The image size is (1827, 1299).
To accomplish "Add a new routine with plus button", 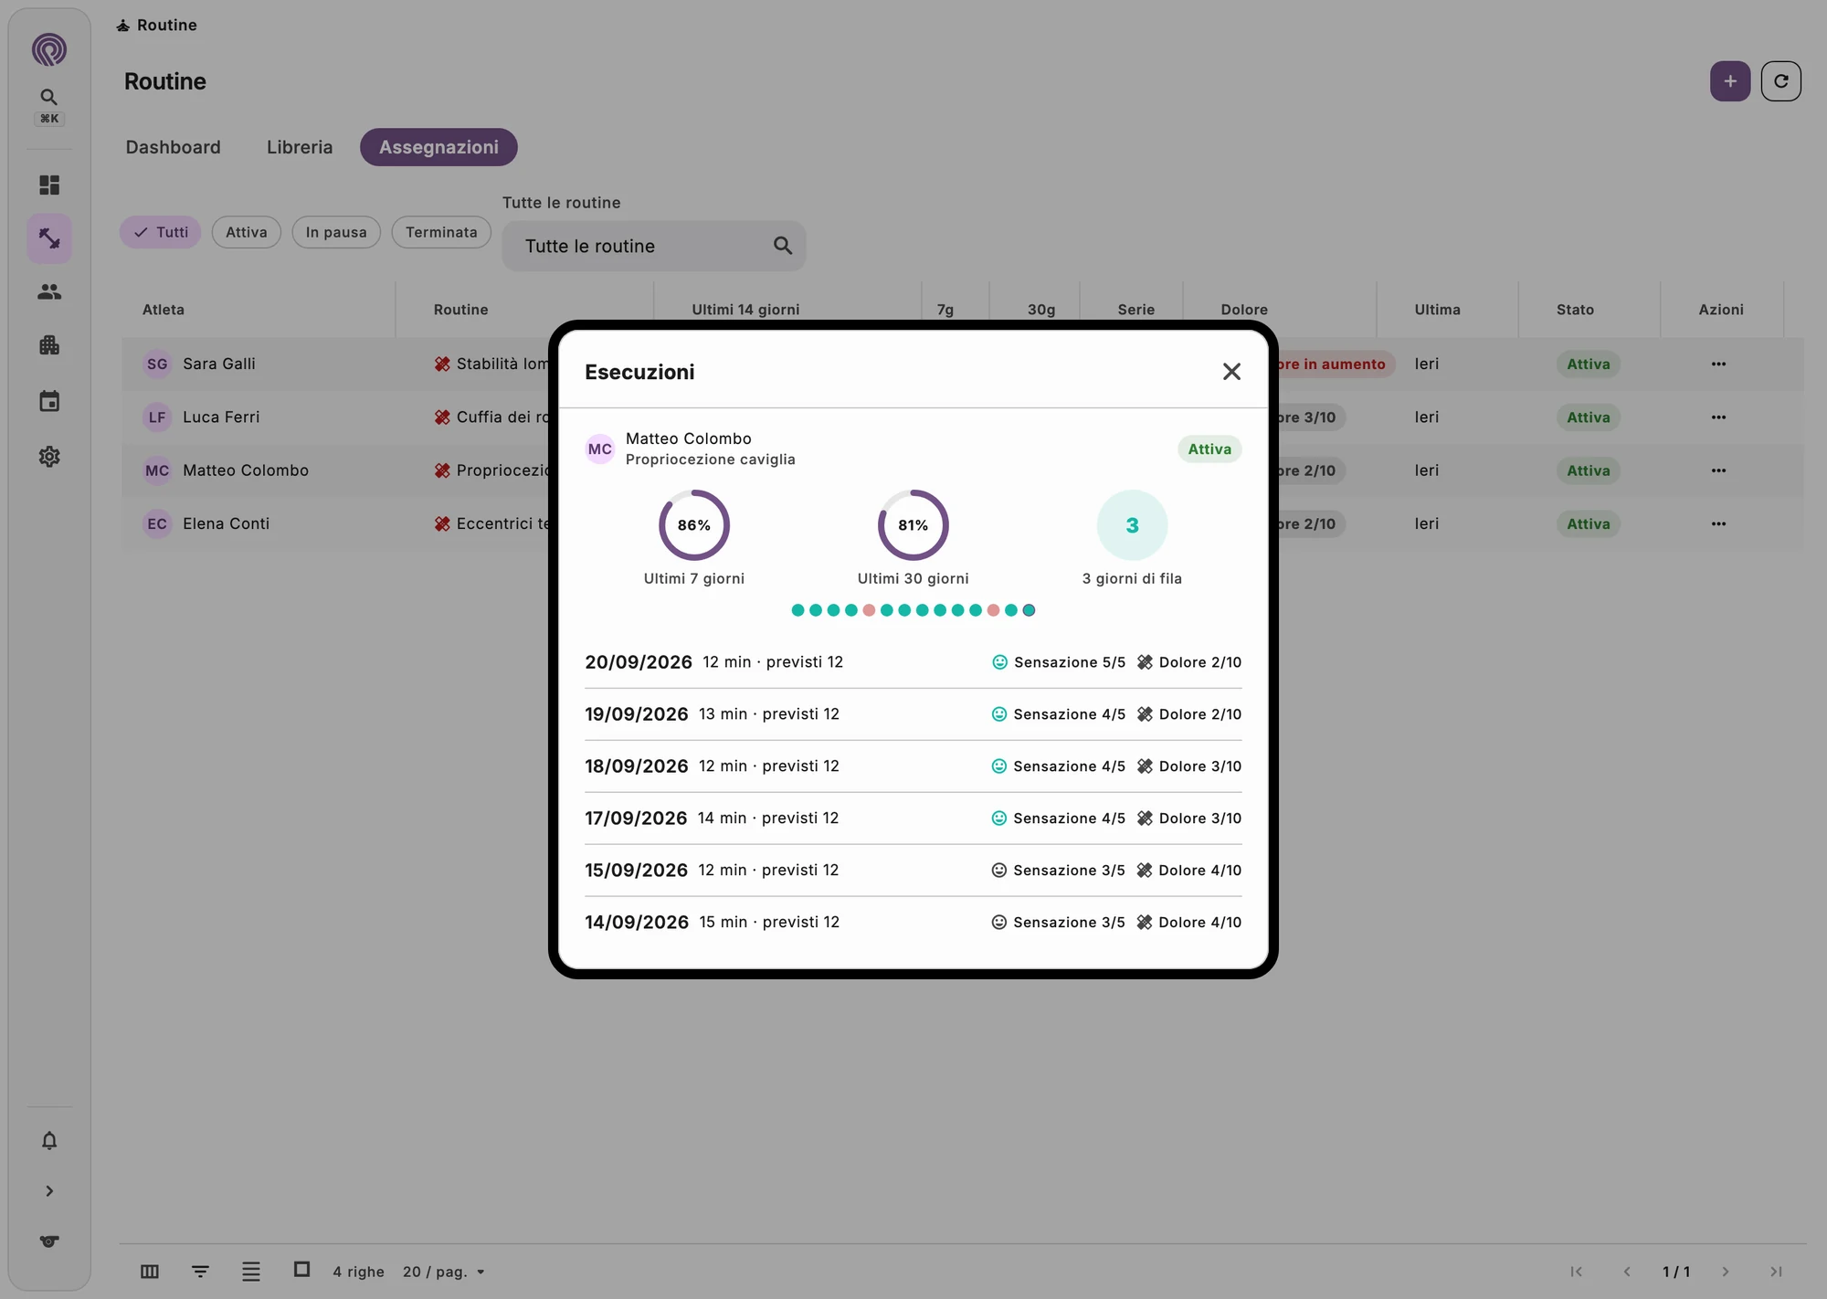I will pos(1730,81).
